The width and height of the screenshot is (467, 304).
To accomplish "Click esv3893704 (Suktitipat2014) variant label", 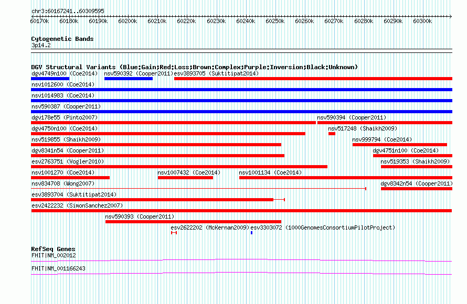I will pos(74,194).
